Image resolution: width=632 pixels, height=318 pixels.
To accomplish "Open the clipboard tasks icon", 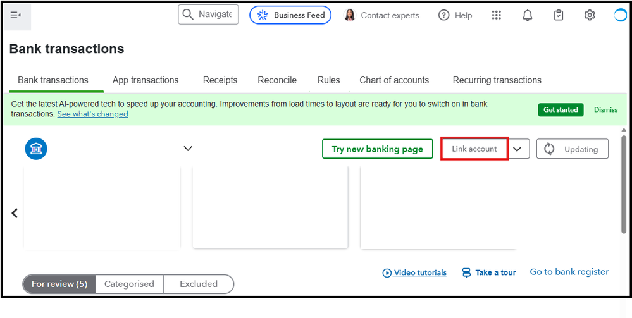I will pos(559,15).
